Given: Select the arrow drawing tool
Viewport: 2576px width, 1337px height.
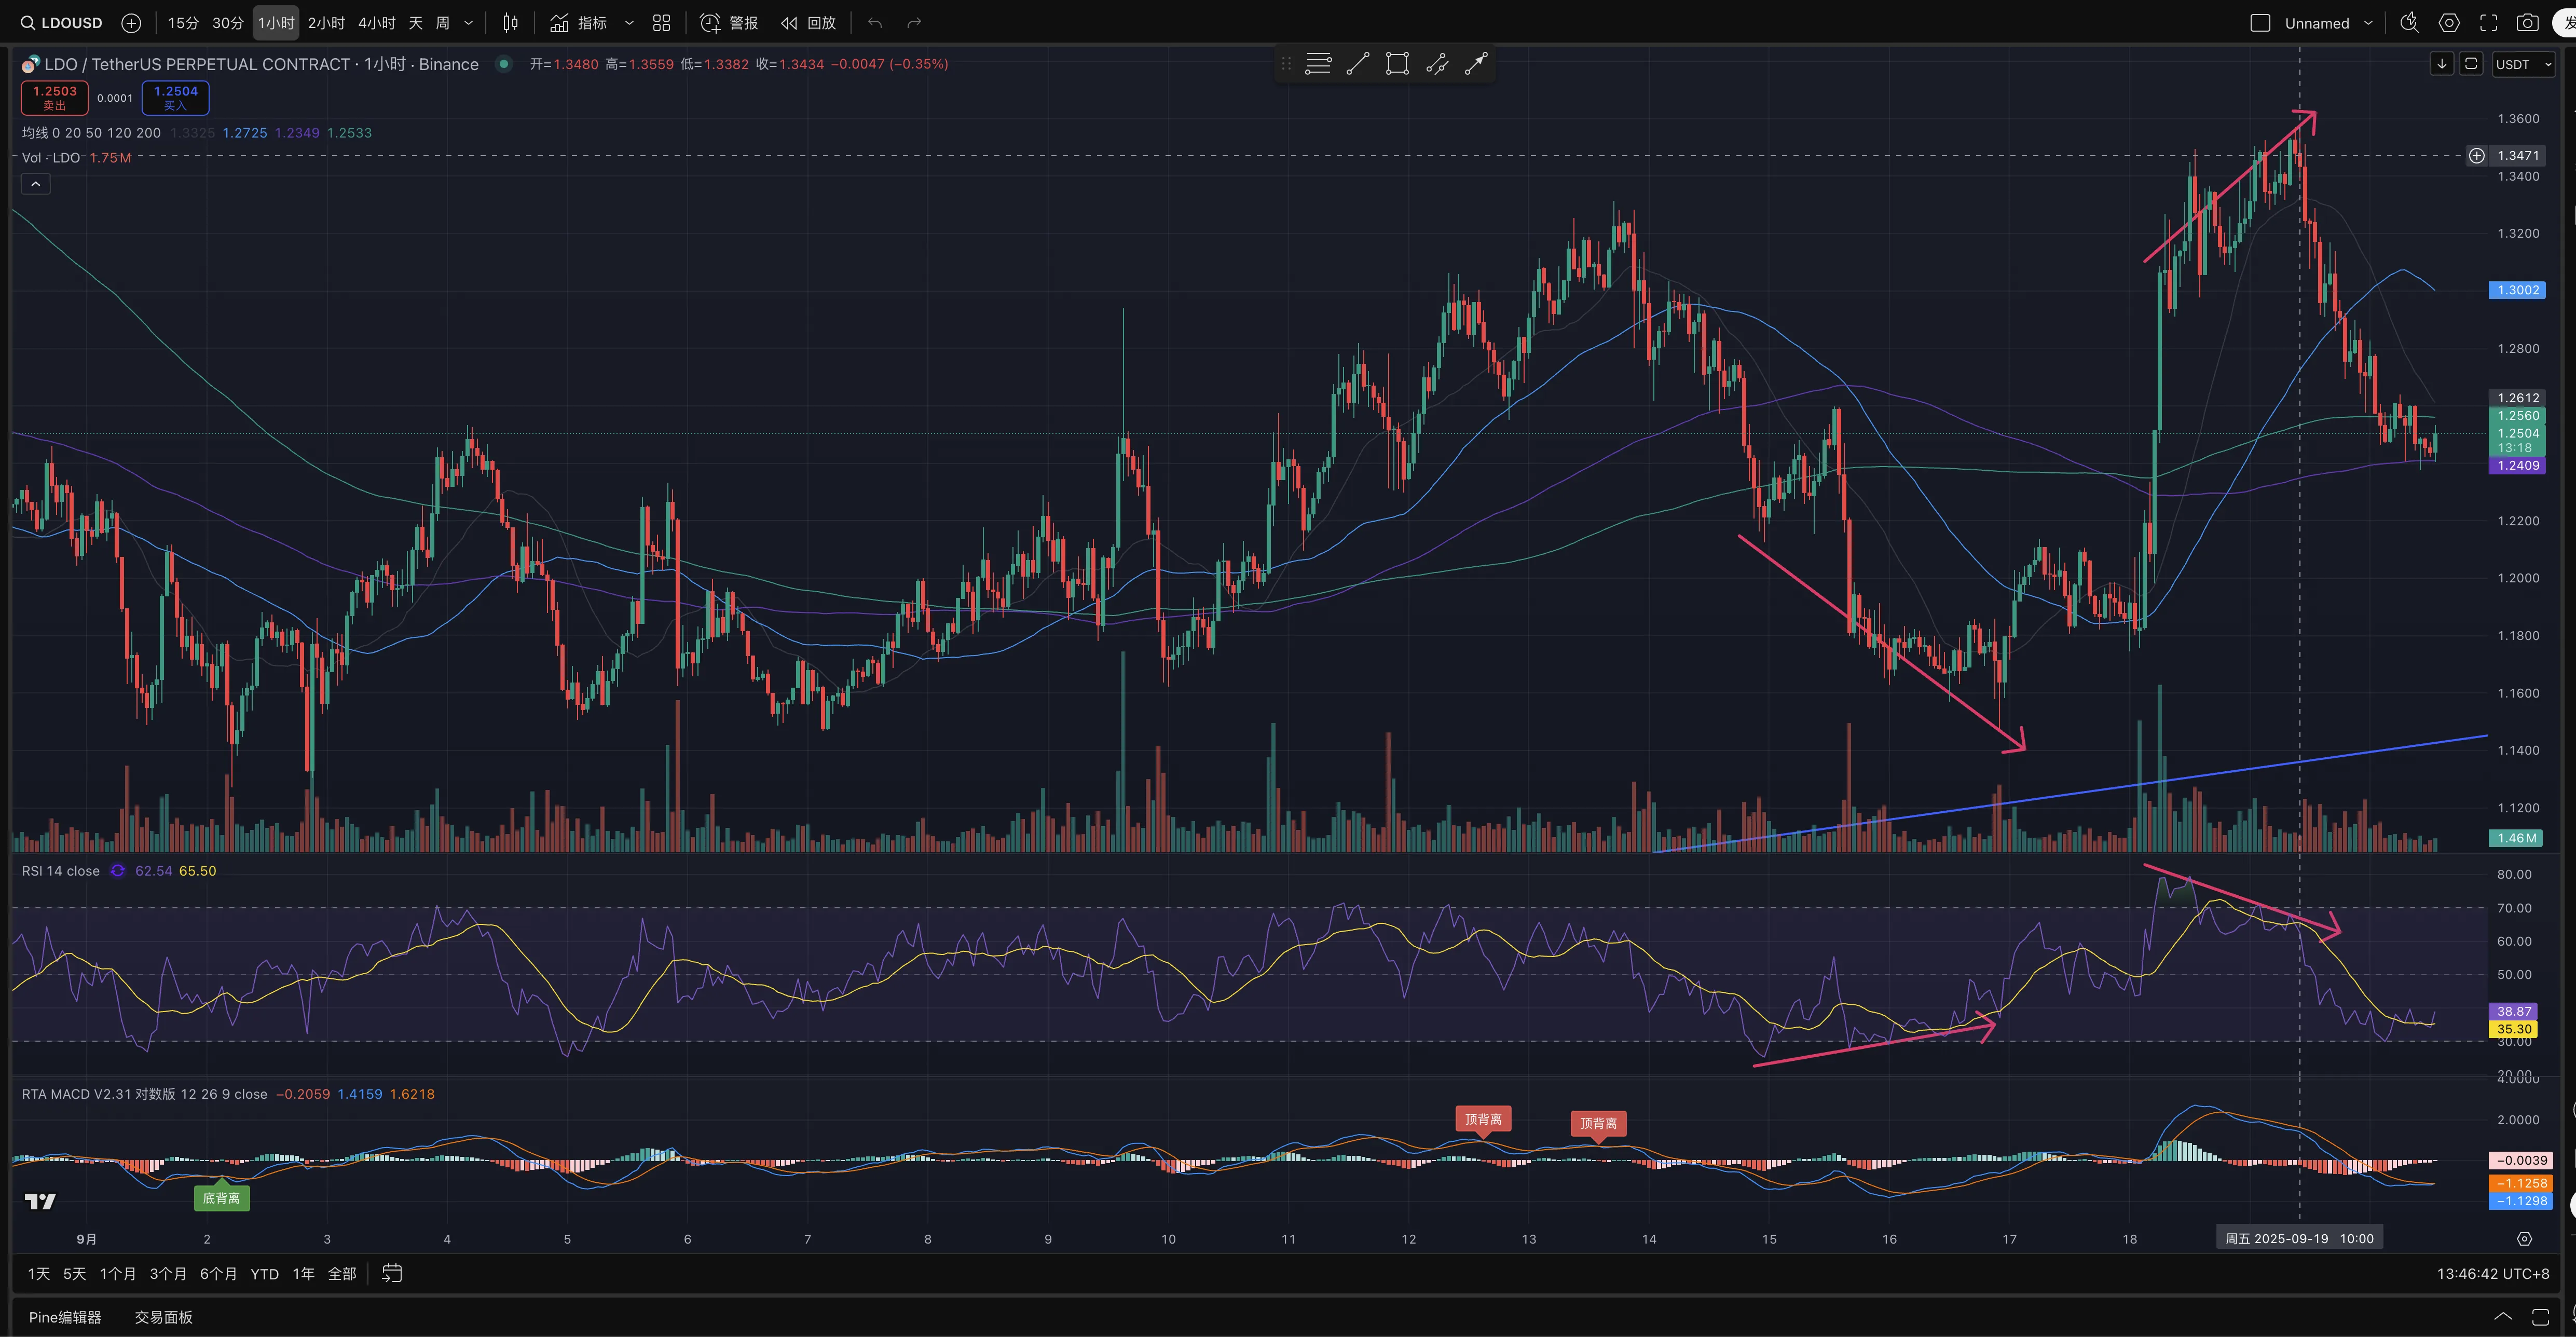Looking at the screenshot, I should [x=1476, y=64].
